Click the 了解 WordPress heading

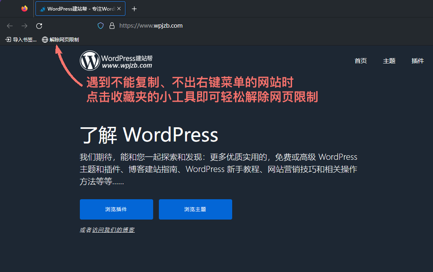click(x=149, y=135)
